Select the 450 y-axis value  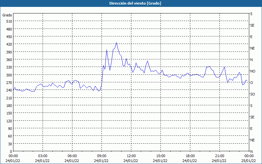[x=9, y=37]
